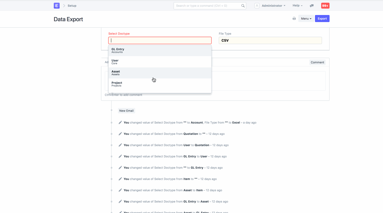Open the Administrator user dropdown

point(273,6)
